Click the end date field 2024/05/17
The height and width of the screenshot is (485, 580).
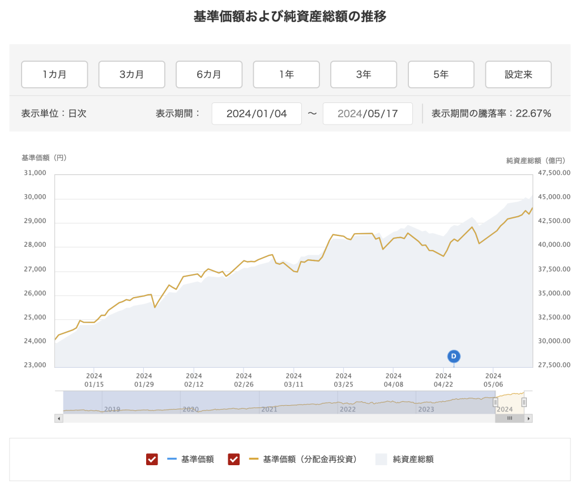point(368,114)
